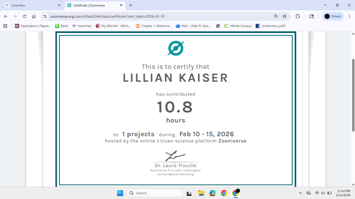Open the Applications | Rapid bookmark
The image size is (355, 199).
click(33, 26)
